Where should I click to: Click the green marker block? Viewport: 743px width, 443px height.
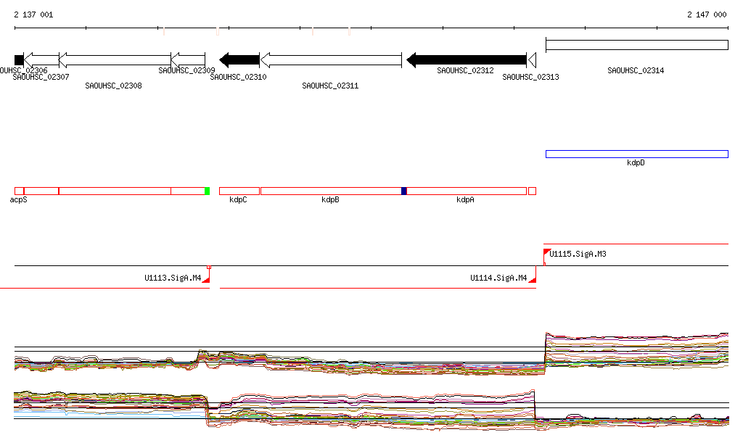point(207,191)
